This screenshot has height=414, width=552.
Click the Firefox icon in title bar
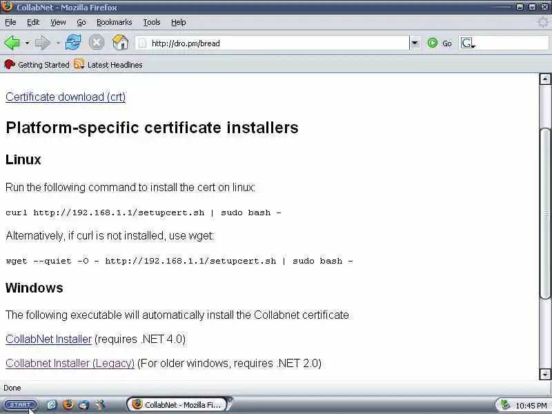(x=7, y=6)
